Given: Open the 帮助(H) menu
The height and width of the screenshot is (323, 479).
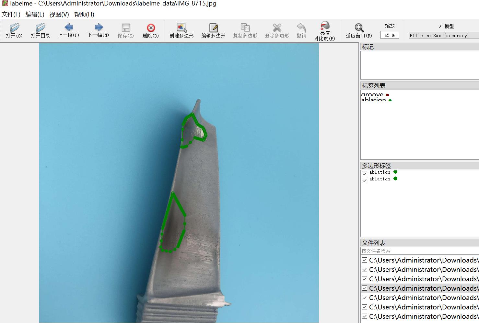Looking at the screenshot, I should click(84, 14).
